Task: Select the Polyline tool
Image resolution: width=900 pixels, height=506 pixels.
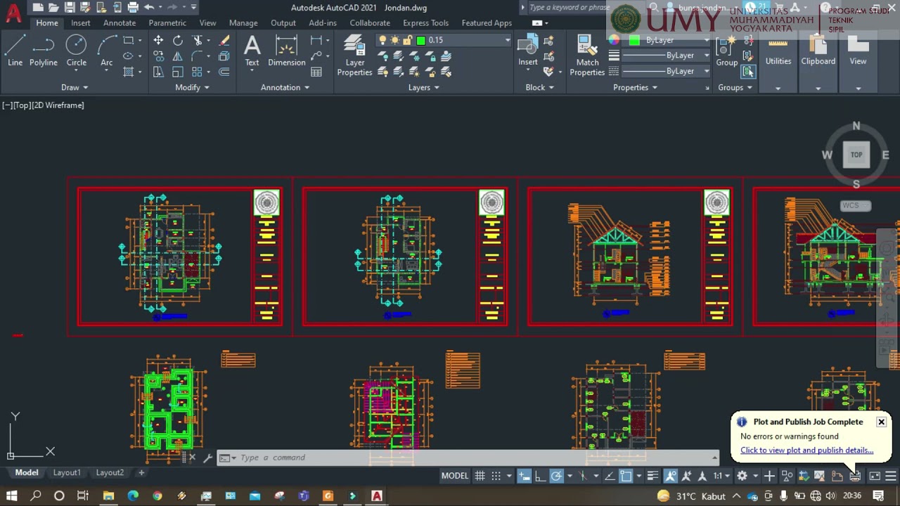Action: tap(43, 51)
